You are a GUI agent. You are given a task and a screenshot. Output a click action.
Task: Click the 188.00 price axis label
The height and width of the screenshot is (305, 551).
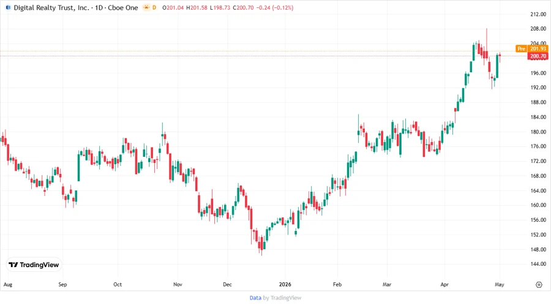538,102
